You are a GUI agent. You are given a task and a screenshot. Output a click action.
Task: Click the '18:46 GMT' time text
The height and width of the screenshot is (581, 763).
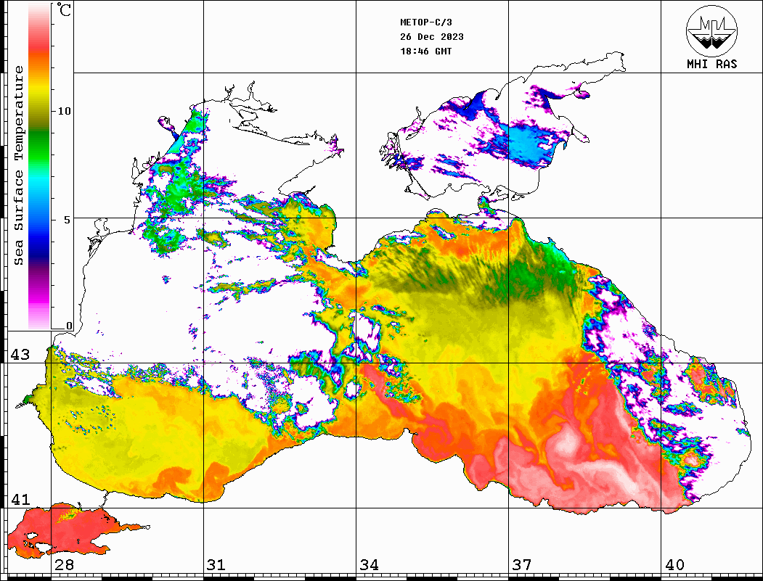426,51
